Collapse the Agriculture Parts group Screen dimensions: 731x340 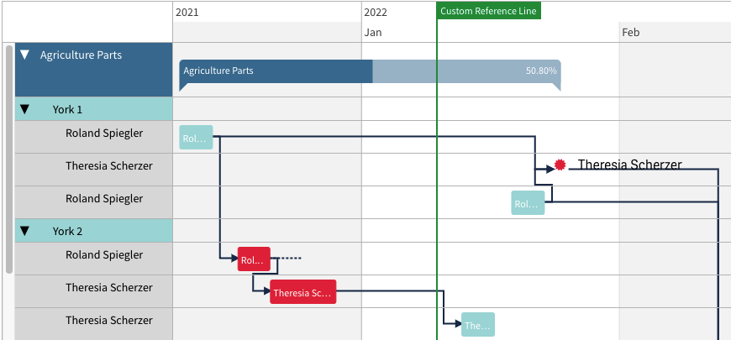click(24, 55)
